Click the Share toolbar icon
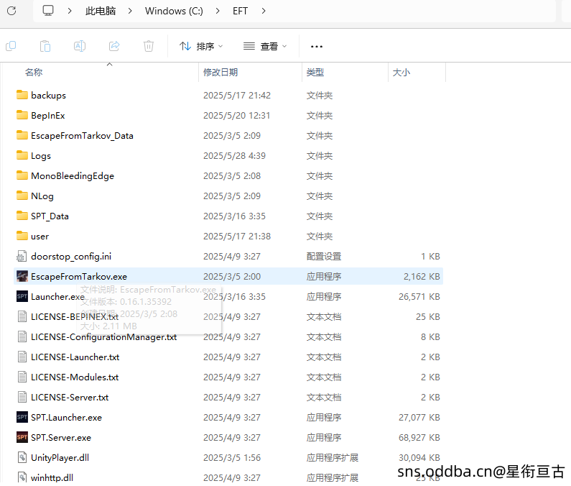This screenshot has height=486, width=571. click(114, 46)
